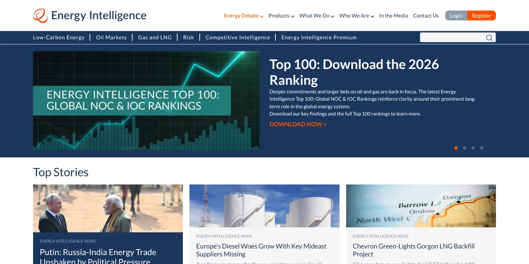This screenshot has width=529, height=264.
Task: Click Energy Intelligence News label above Chevron story
Action: pos(381,236)
